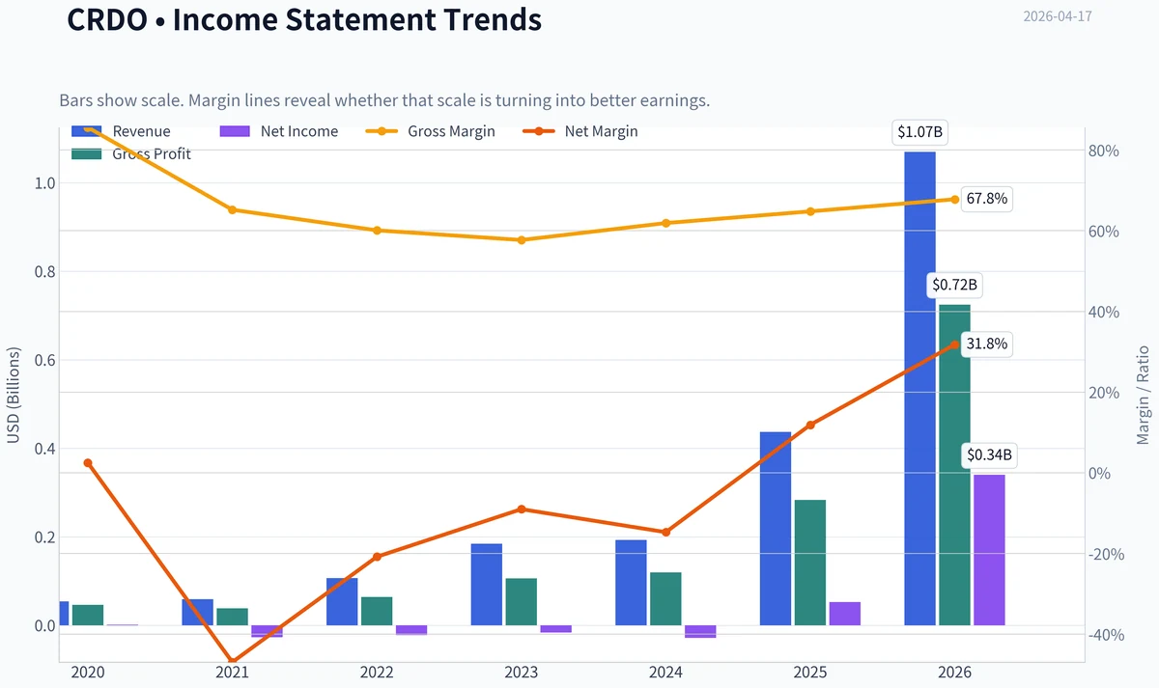Click the 0% right axis tick
The image size is (1159, 688).
coord(1099,473)
